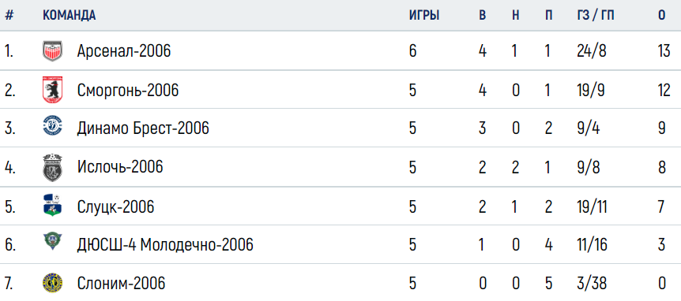Image resolution: width=681 pixels, height=301 pixels.
Task: Go to Сморгонь-2006 team name link
Action: point(128,91)
